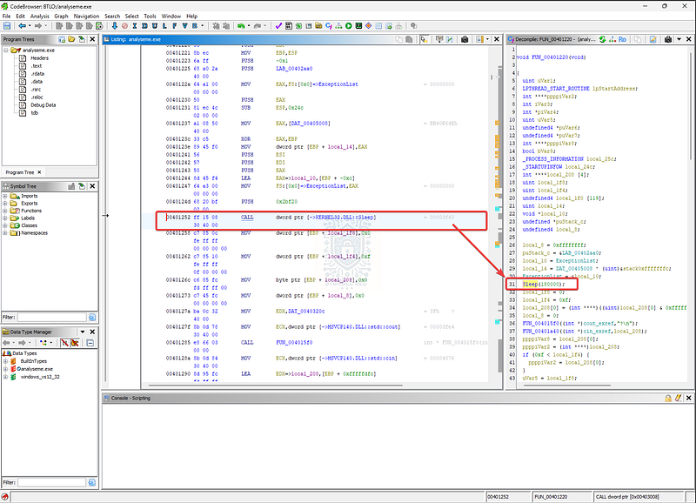This screenshot has width=696, height=503.
Task: Open the Analysis menu
Action: click(39, 16)
